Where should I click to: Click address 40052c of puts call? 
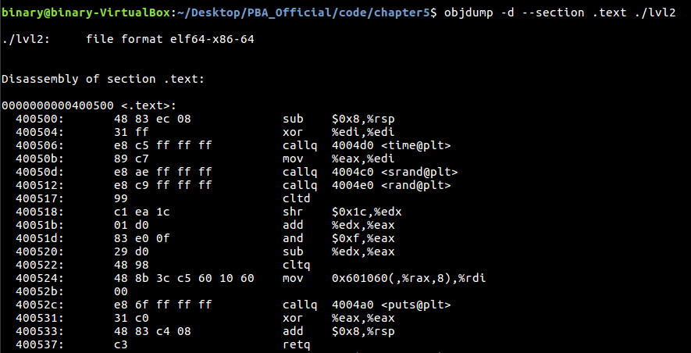(x=40, y=305)
